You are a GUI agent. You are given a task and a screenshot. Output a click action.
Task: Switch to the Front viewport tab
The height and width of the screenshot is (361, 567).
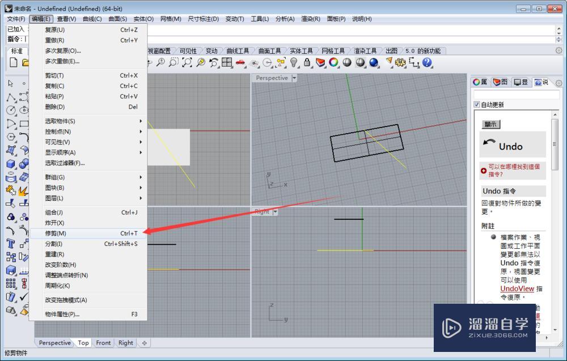(103, 343)
